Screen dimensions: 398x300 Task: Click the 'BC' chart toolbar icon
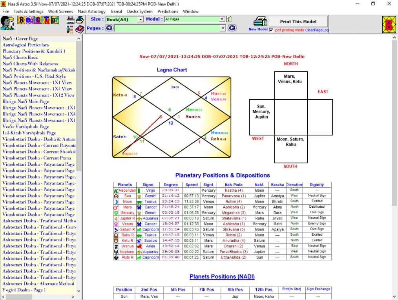click(30, 20)
